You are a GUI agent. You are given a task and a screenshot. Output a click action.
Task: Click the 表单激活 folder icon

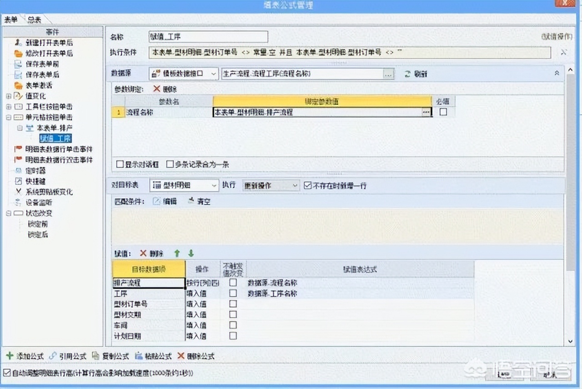[18, 85]
